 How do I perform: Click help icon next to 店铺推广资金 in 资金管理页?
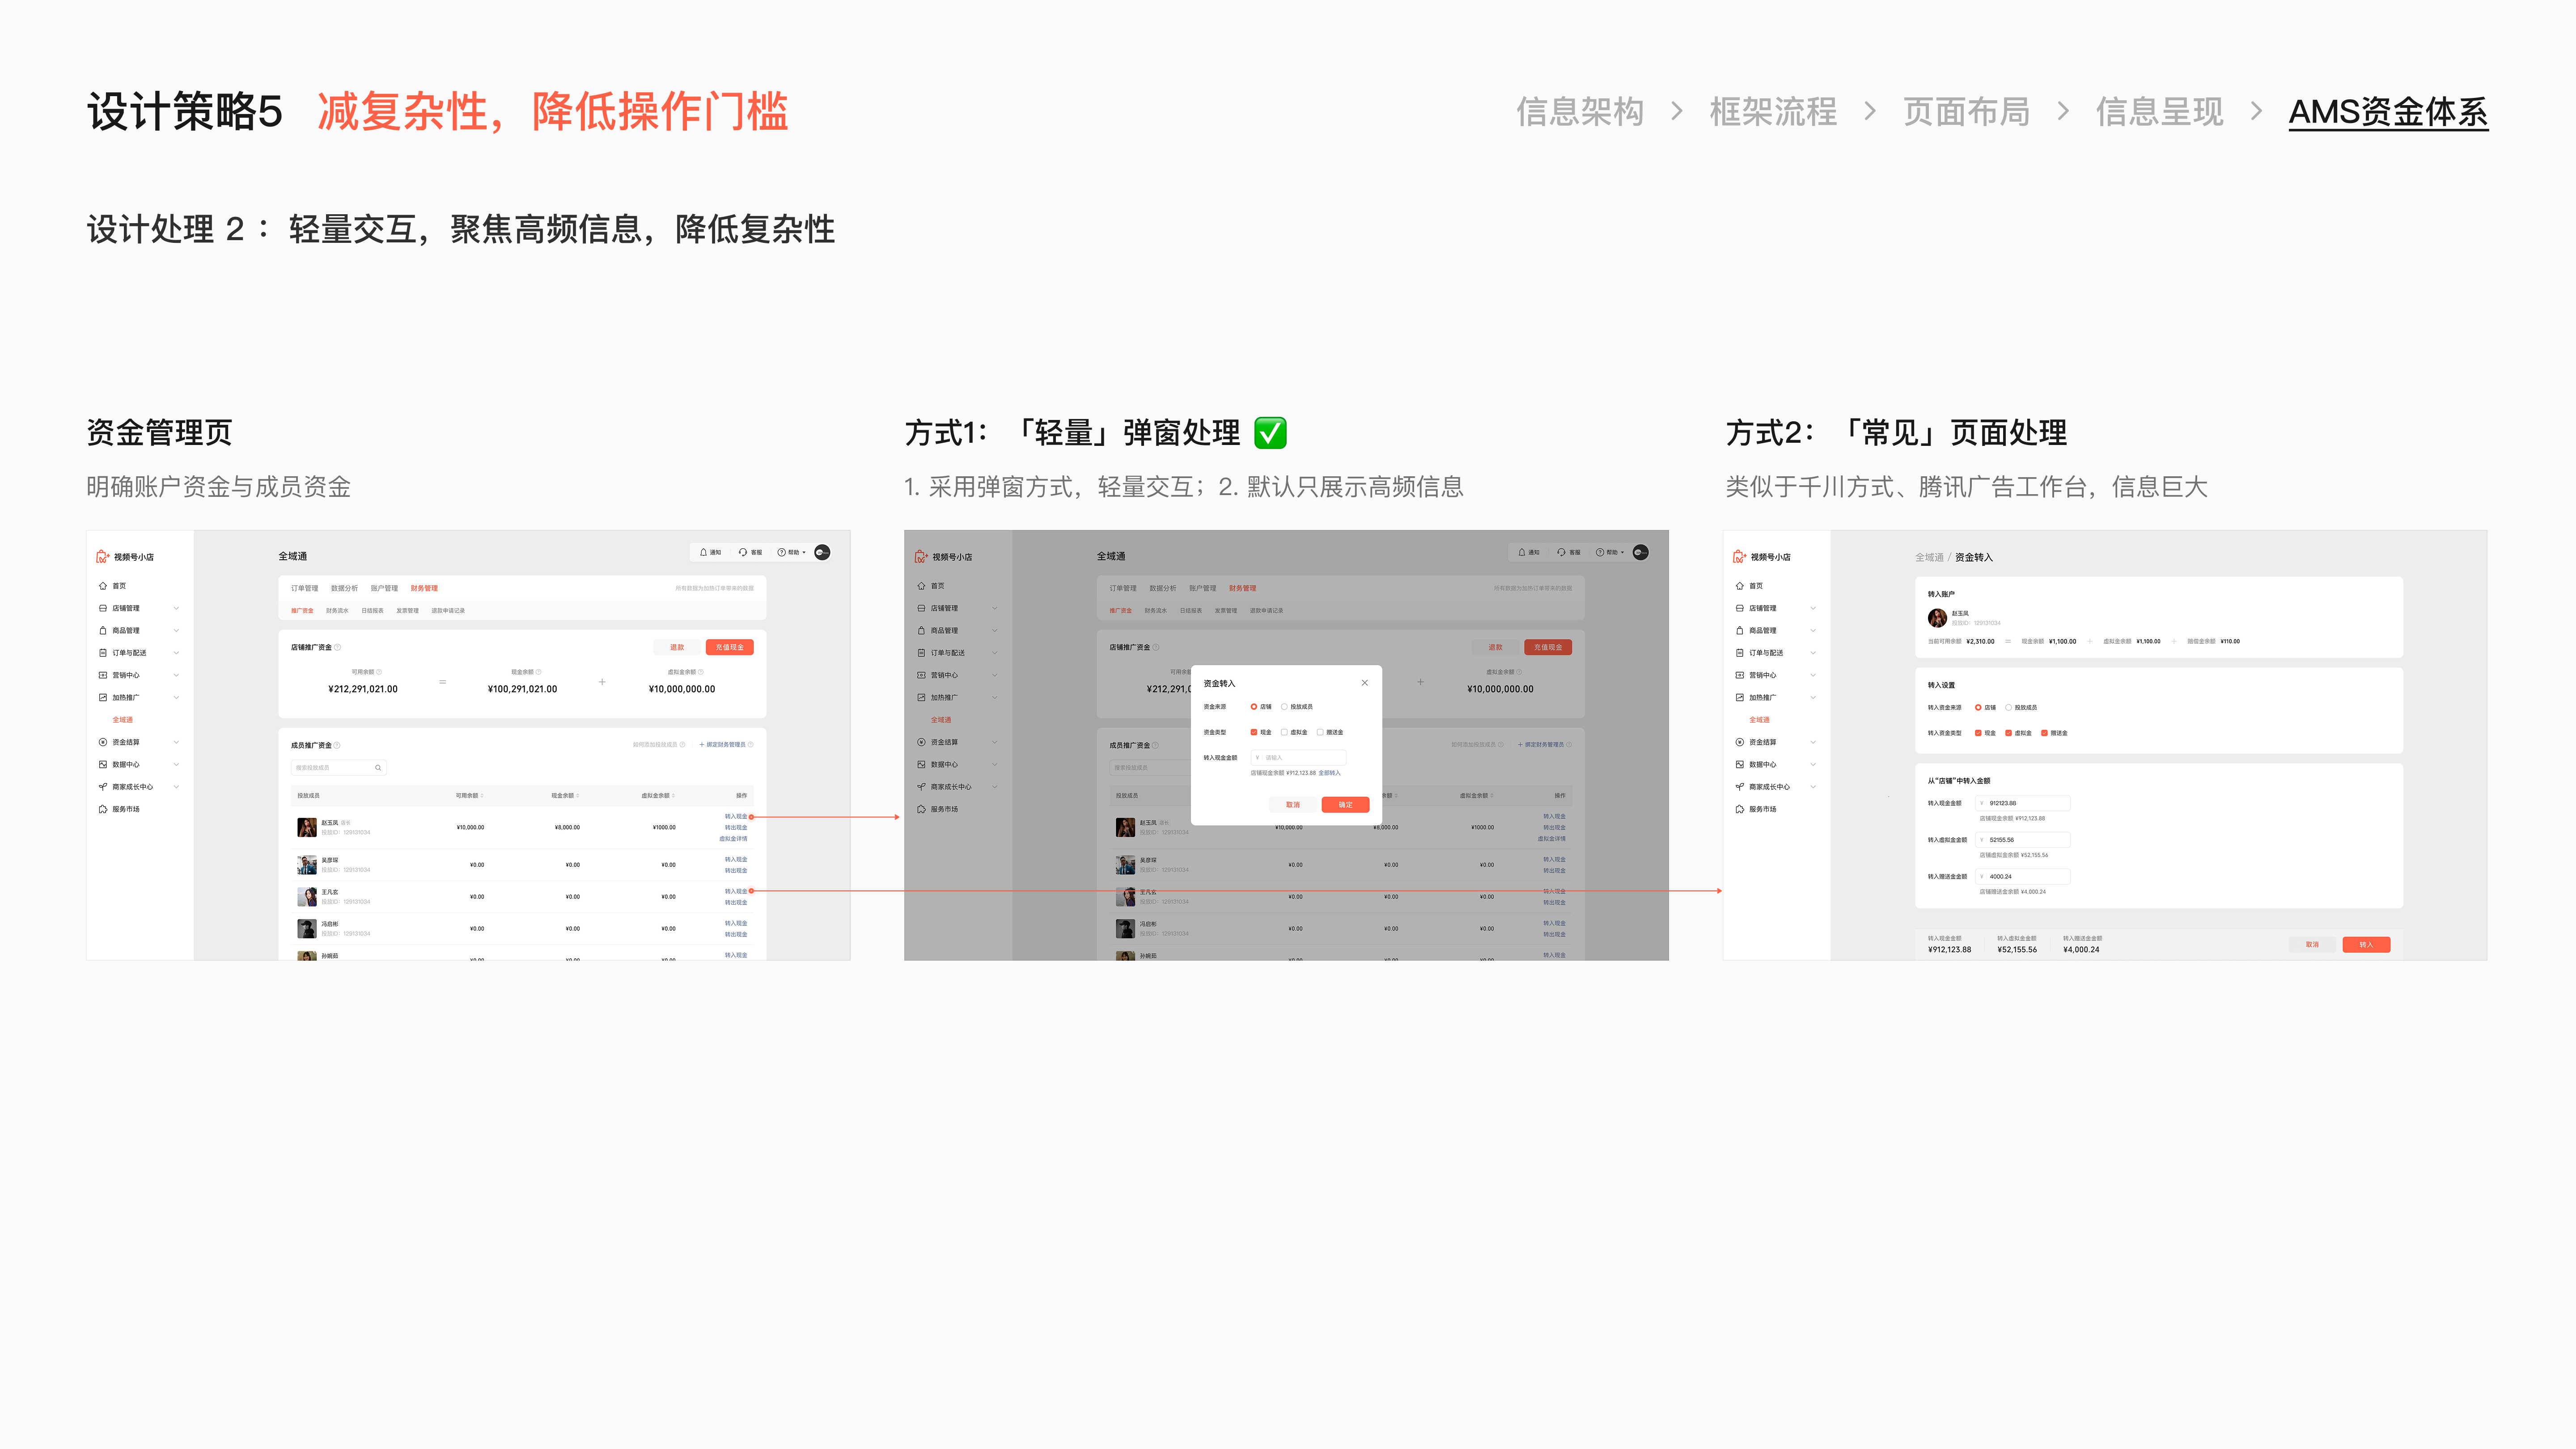point(338,647)
